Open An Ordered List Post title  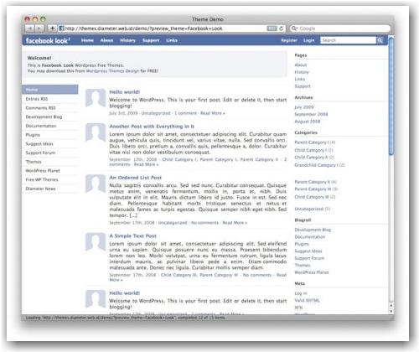click(135, 178)
